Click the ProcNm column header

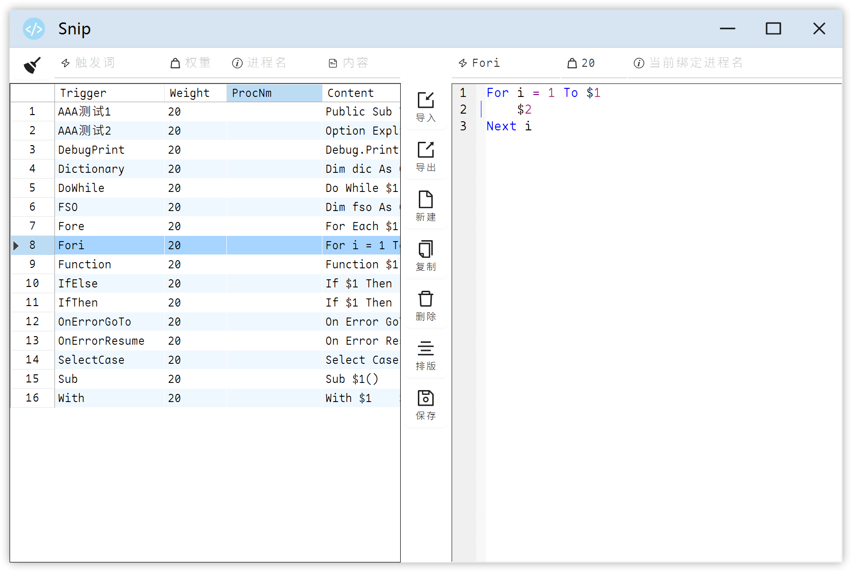coord(274,93)
